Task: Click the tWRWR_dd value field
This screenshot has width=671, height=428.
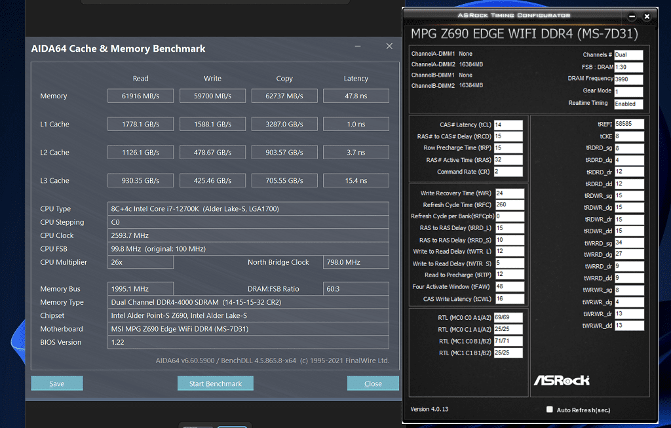Action: pyautogui.click(x=629, y=326)
